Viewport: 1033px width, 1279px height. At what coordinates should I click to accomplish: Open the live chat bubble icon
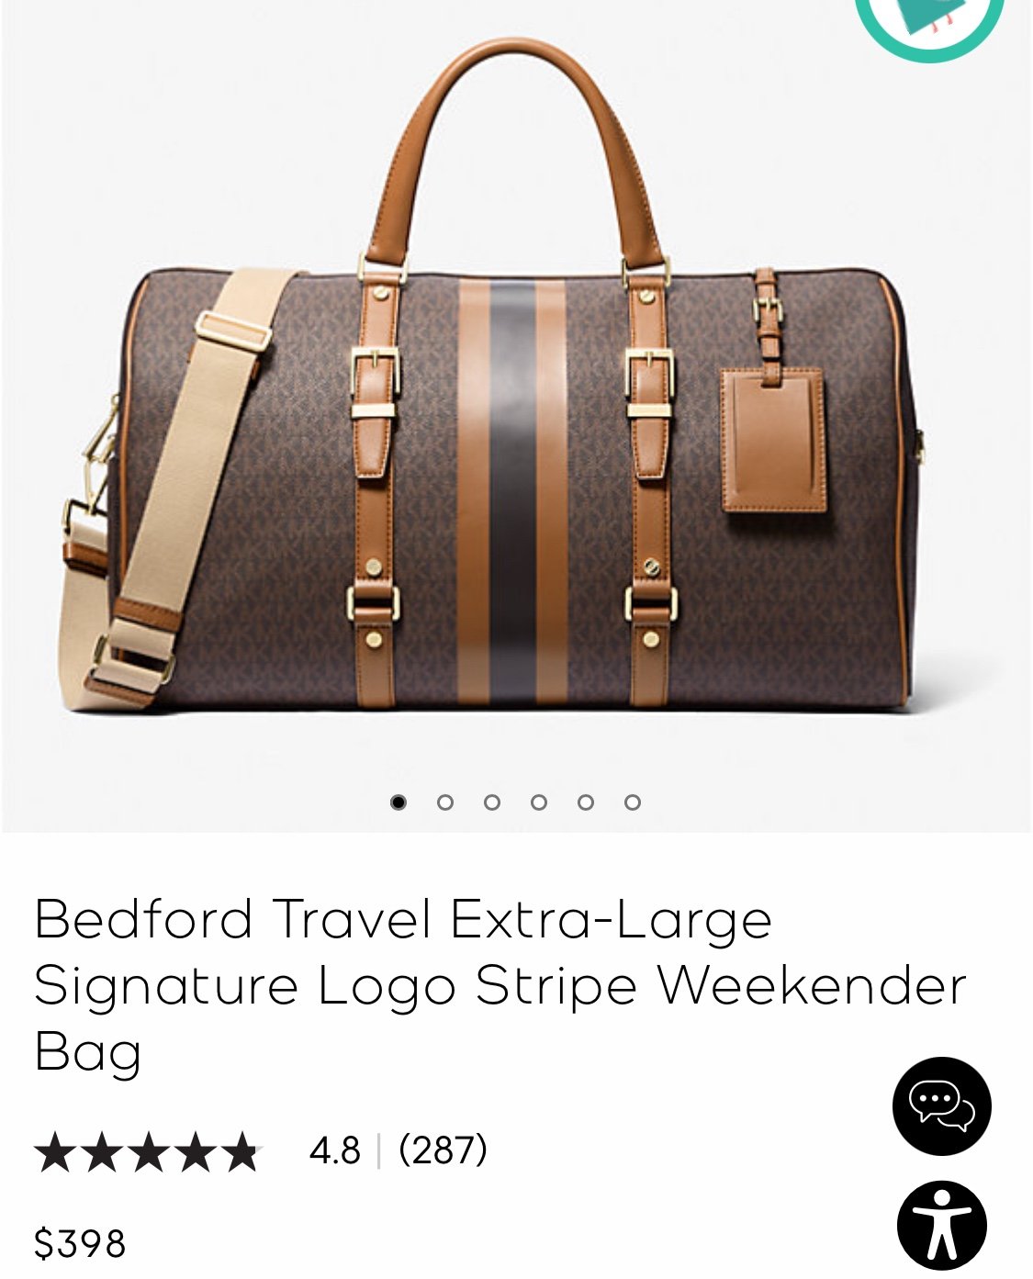pos(941,1105)
